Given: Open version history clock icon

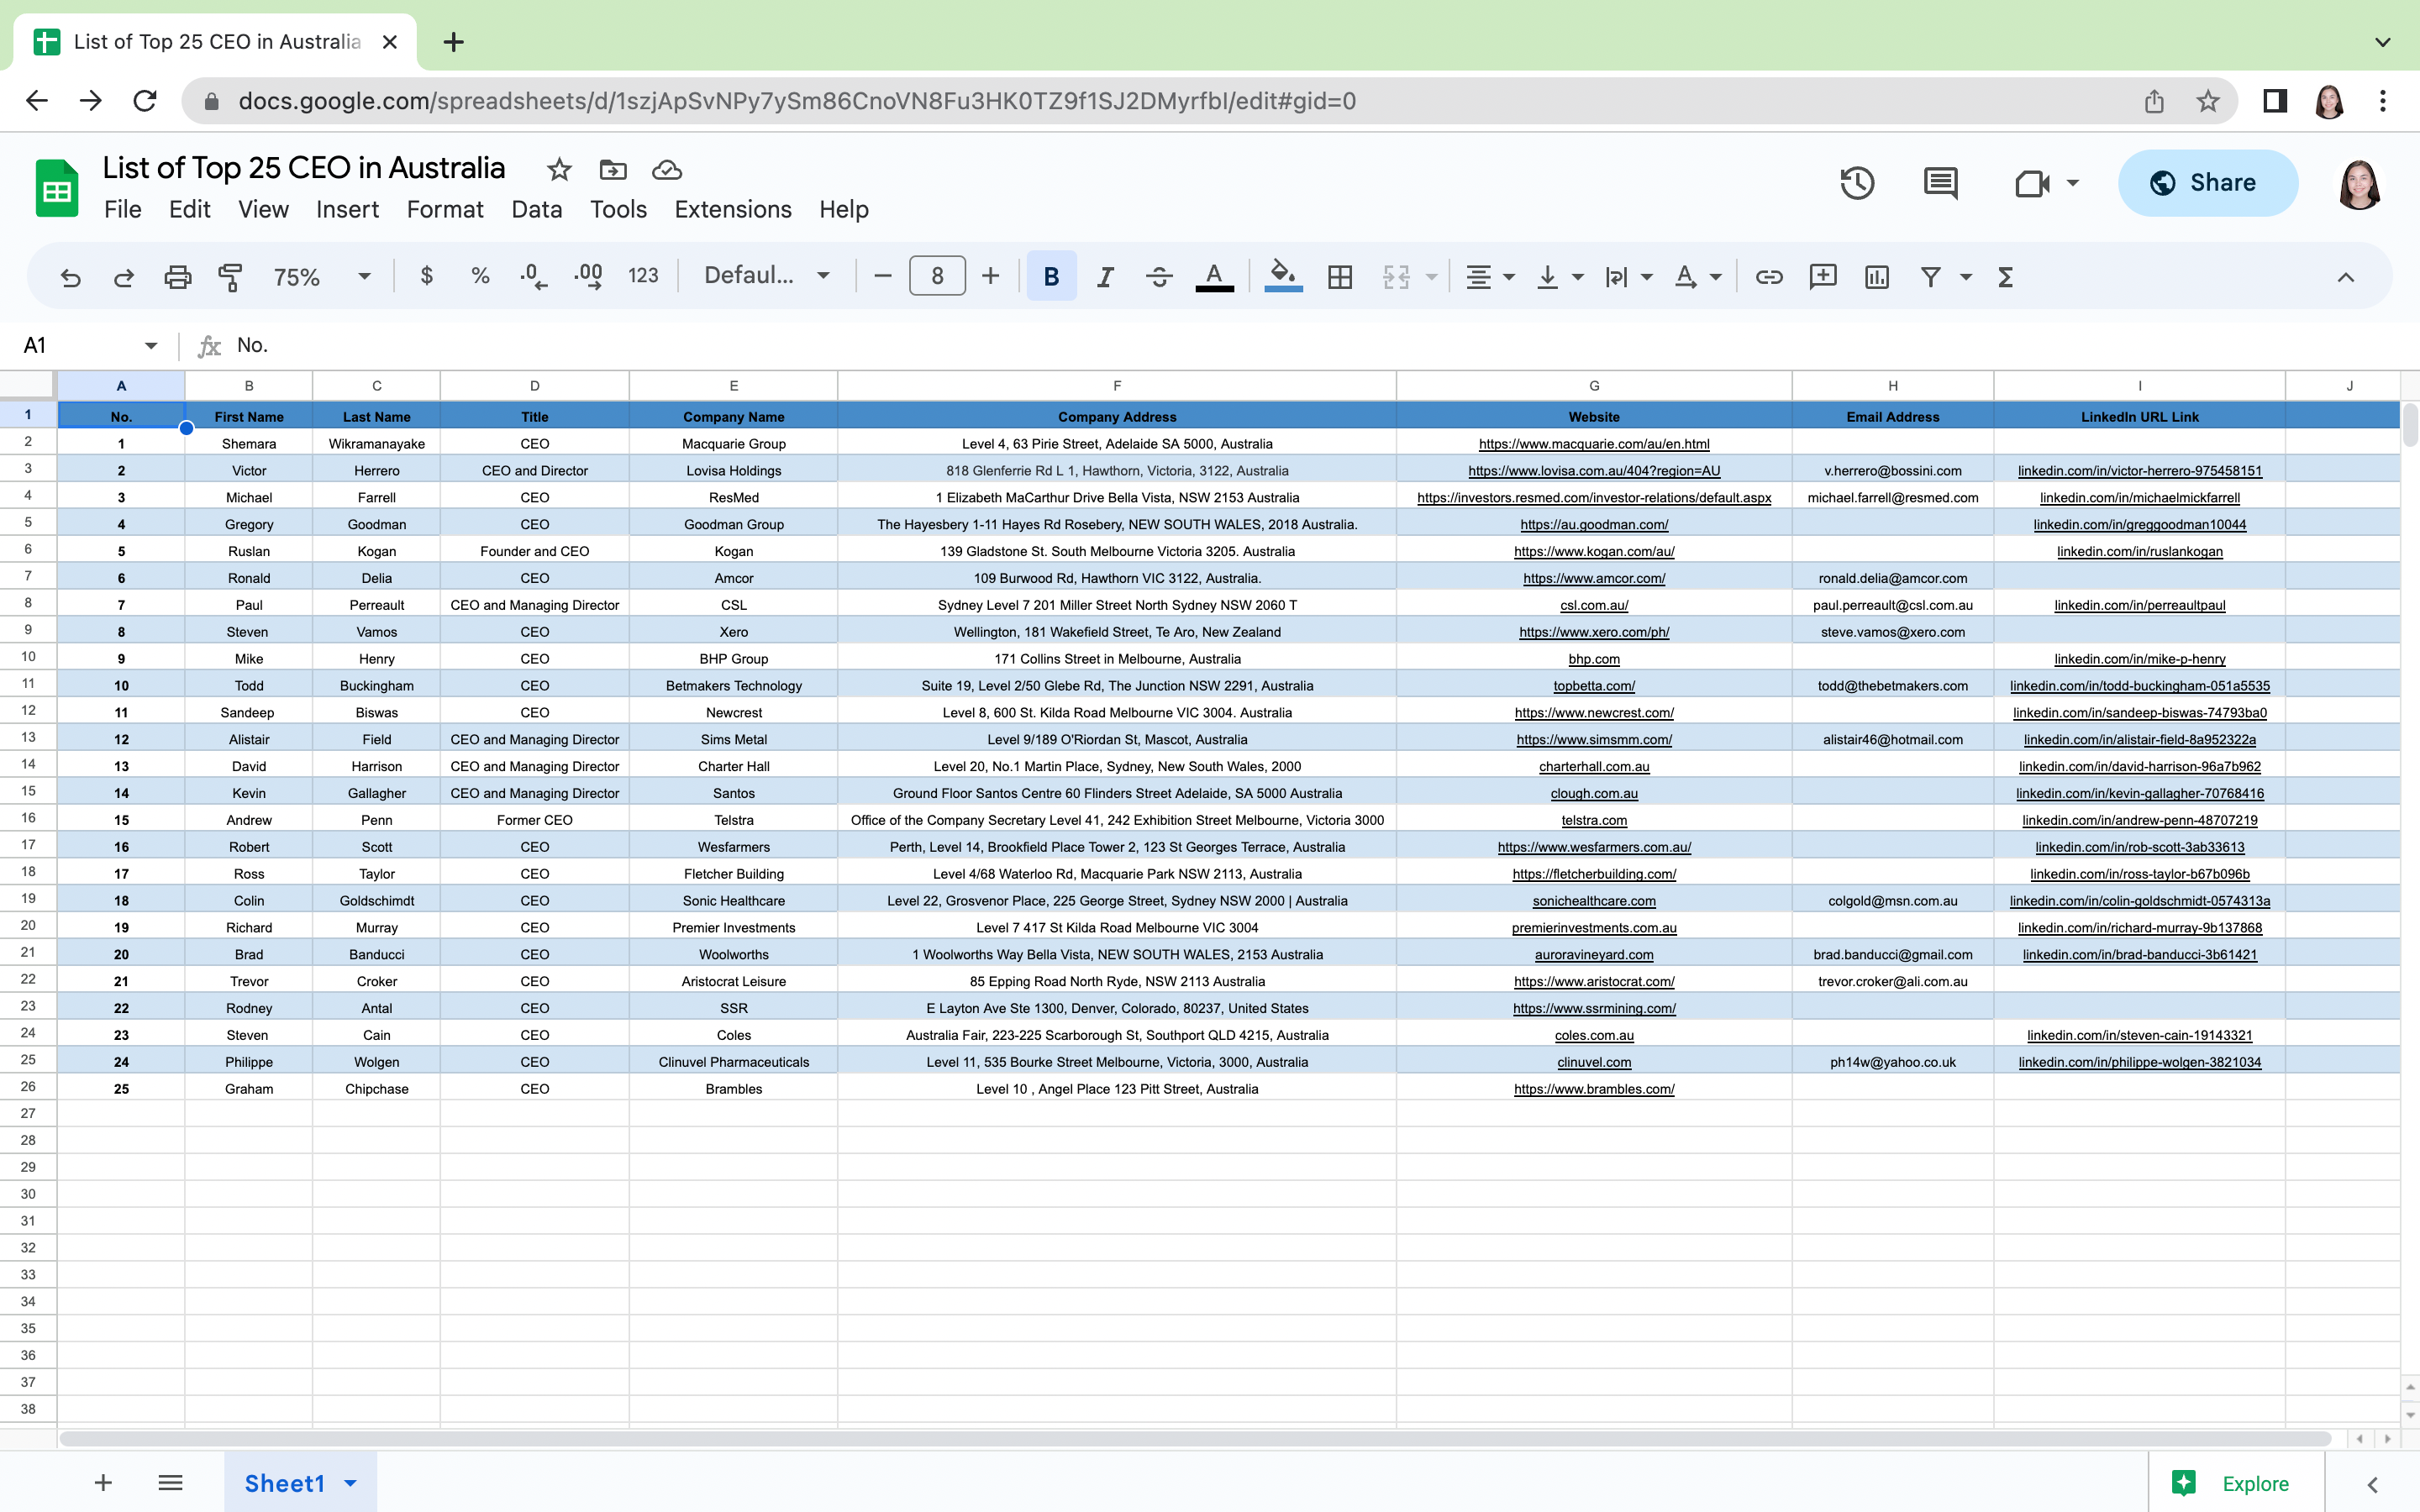Looking at the screenshot, I should coord(1857,183).
